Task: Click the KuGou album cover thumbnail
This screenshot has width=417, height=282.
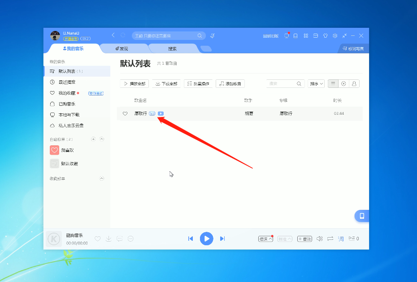Action: tap(54, 239)
